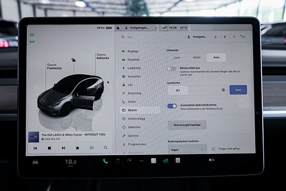Skip to next track
Screen dimensions: 286x191
coord(63,148)
